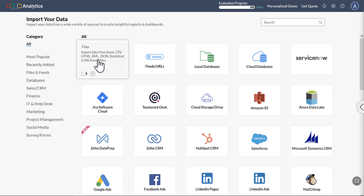Filter by Most Popular category
The image size is (364, 196).
[x=38, y=57]
